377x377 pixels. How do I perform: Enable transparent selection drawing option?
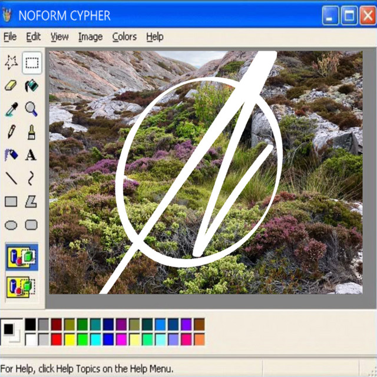[x=22, y=287]
